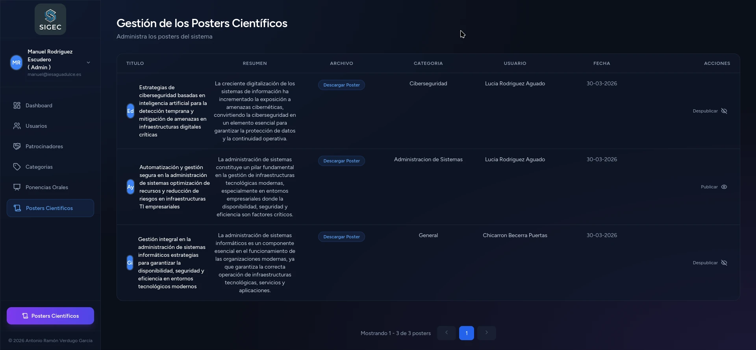756x350 pixels.
Task: Click the 'Ed' avatar of the cybersecurity poster
Action: pyautogui.click(x=130, y=111)
